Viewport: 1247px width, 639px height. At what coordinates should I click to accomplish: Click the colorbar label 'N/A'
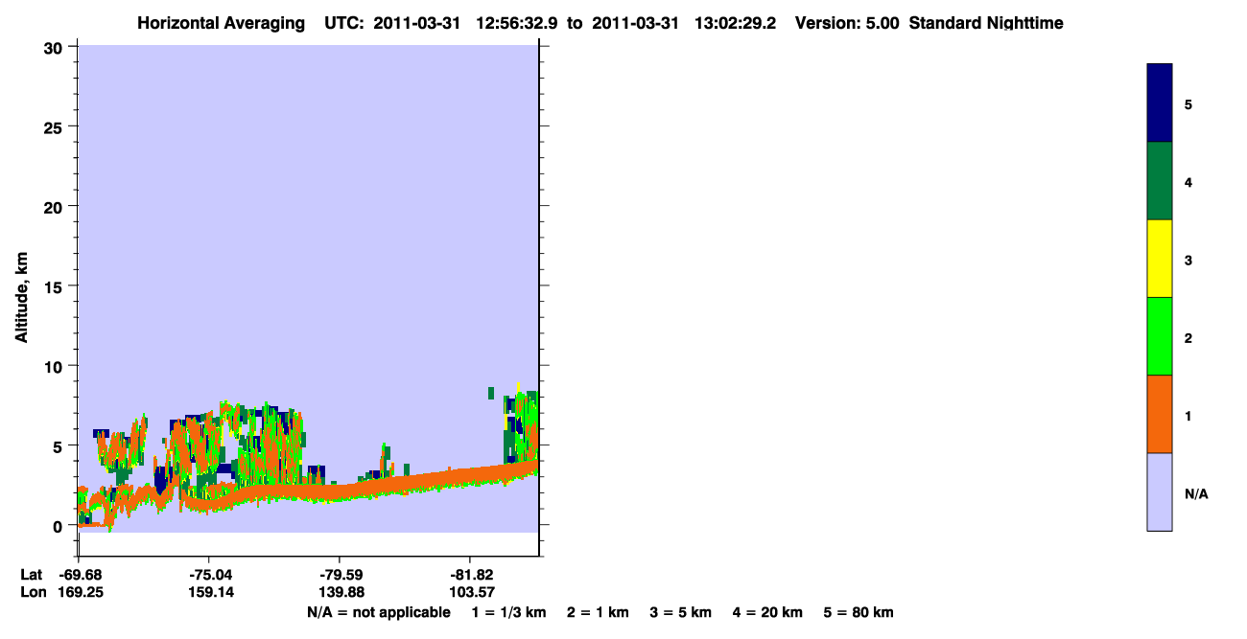pyautogui.click(x=1196, y=493)
